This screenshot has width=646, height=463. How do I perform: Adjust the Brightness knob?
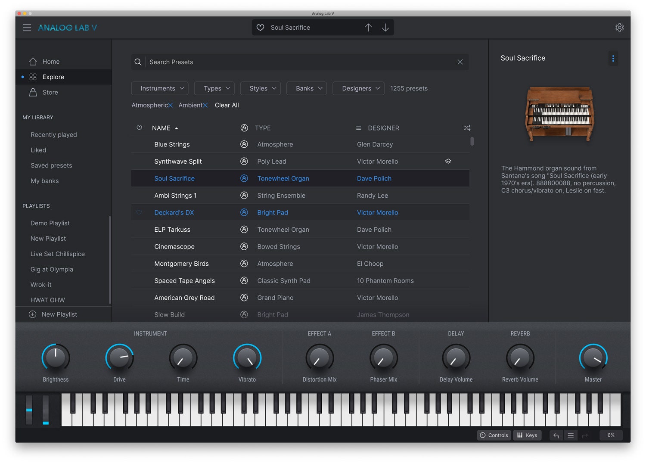click(x=56, y=357)
